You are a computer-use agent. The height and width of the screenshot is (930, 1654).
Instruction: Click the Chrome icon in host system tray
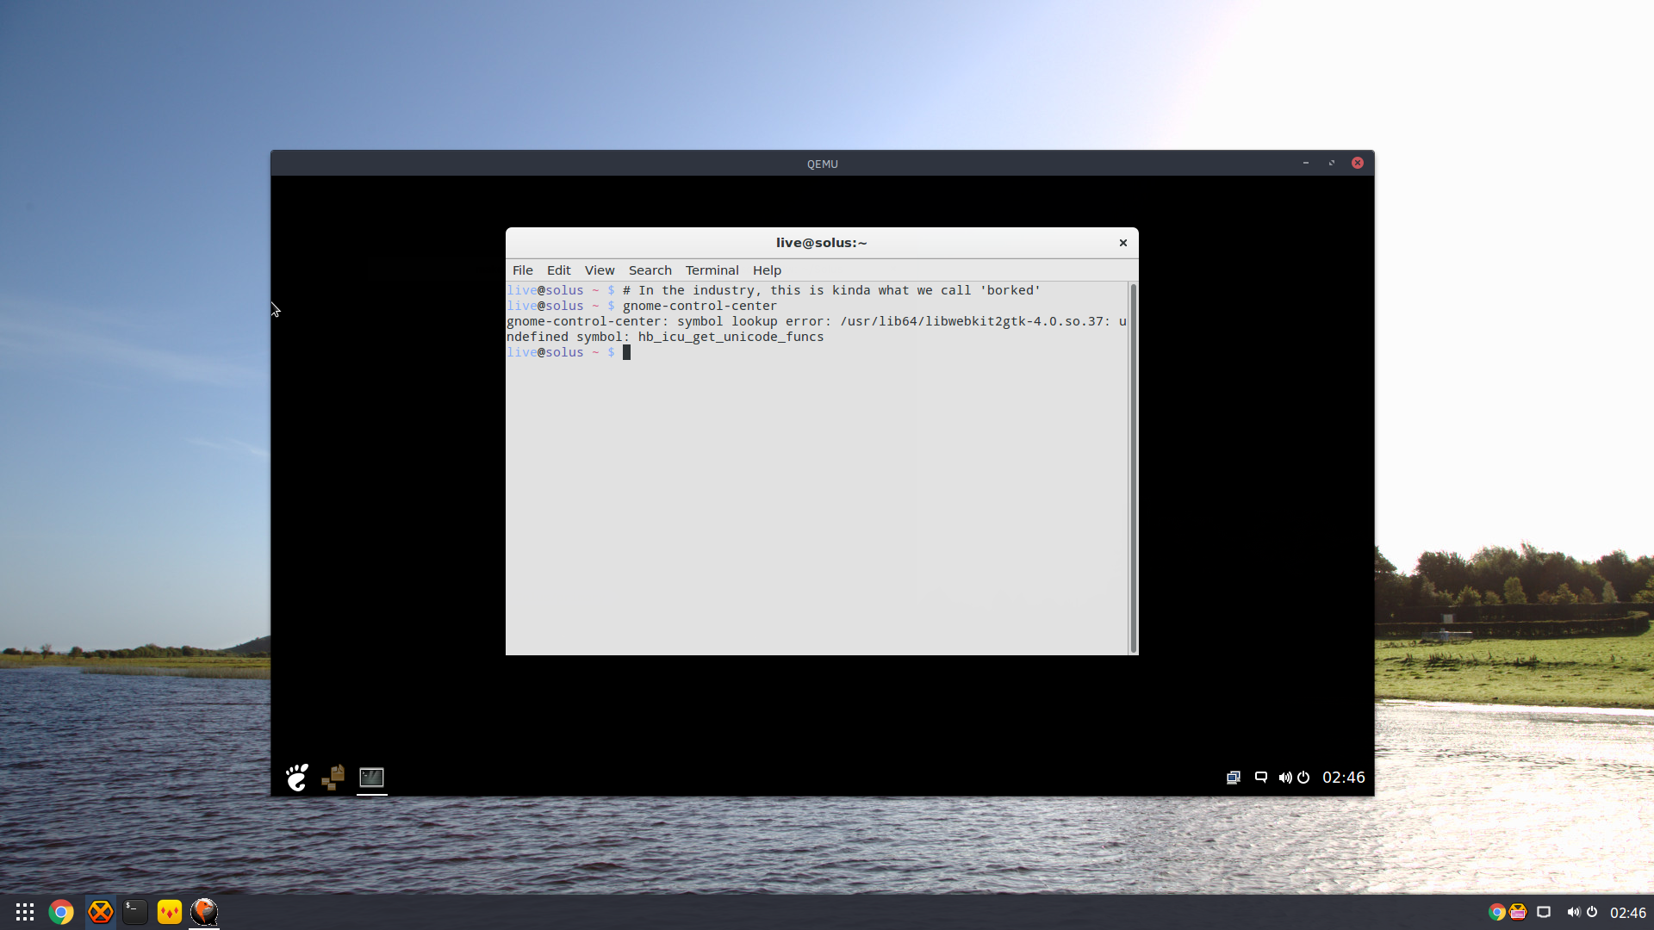pyautogui.click(x=1497, y=912)
